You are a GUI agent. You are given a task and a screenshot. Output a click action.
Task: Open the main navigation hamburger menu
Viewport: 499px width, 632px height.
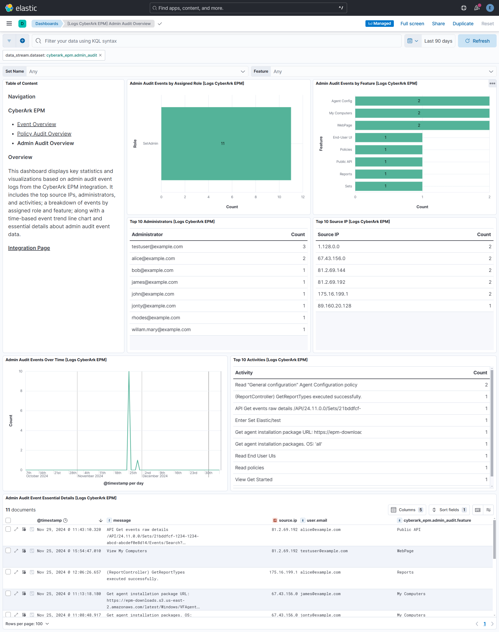point(9,24)
